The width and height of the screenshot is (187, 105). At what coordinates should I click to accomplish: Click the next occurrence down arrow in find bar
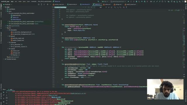pos(109,7)
